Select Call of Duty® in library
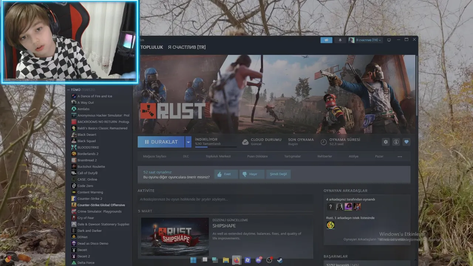The width and height of the screenshot is (473, 266). [88, 173]
